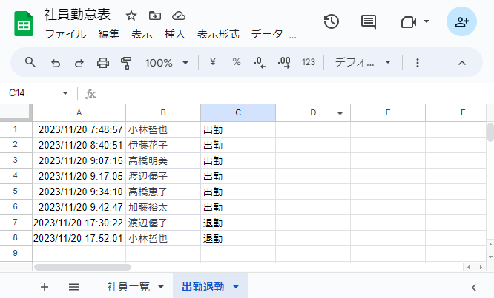Print the spreadsheet
Image resolution: width=494 pixels, height=298 pixels.
(x=102, y=63)
